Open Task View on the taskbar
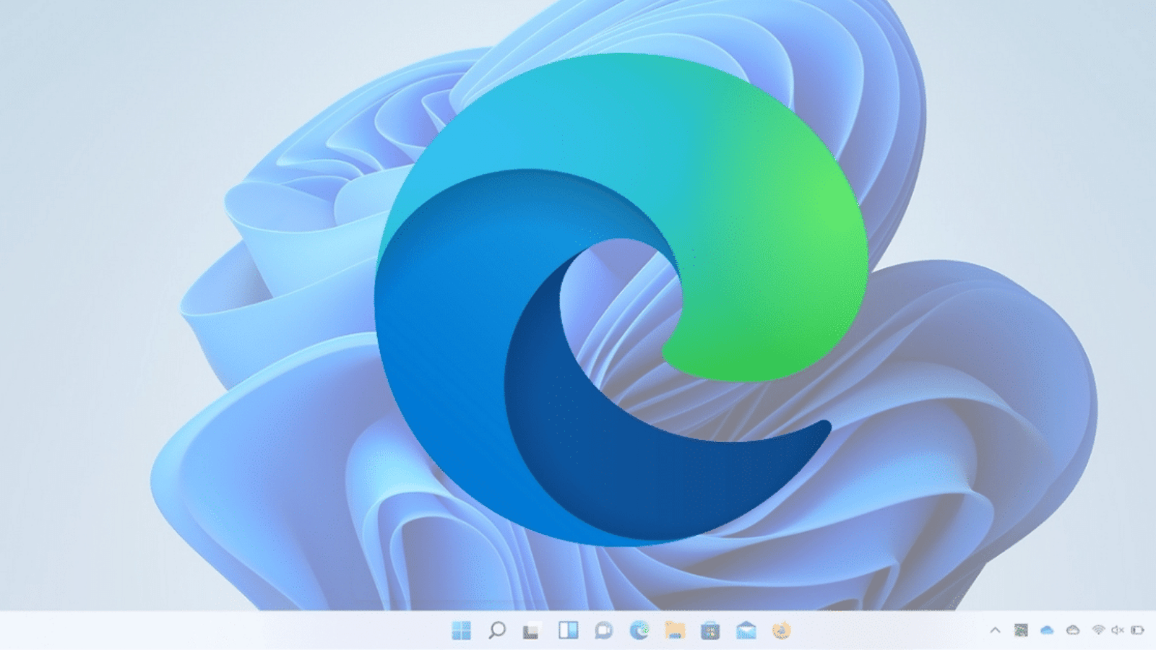Image resolution: width=1156 pixels, height=650 pixels. click(532, 630)
